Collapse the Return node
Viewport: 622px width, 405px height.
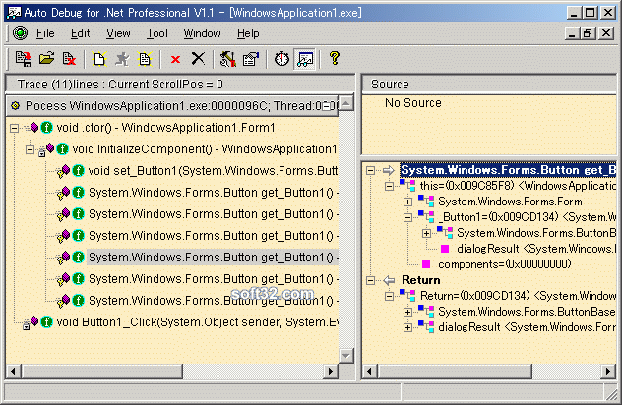coord(370,280)
